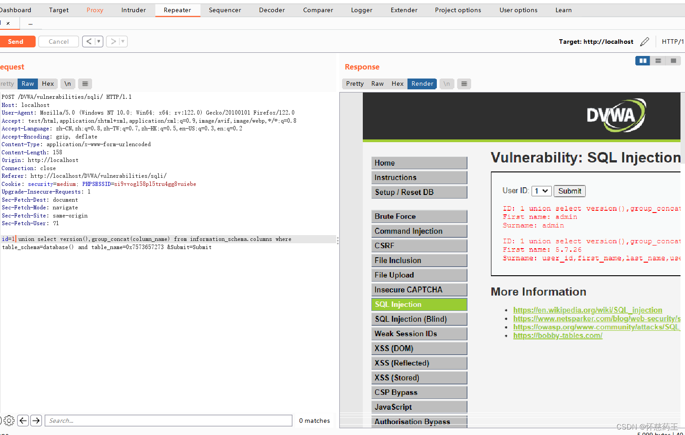
Task: Select response Render view
Action: click(x=422, y=83)
